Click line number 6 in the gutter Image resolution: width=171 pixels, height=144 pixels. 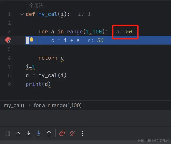(9, 58)
